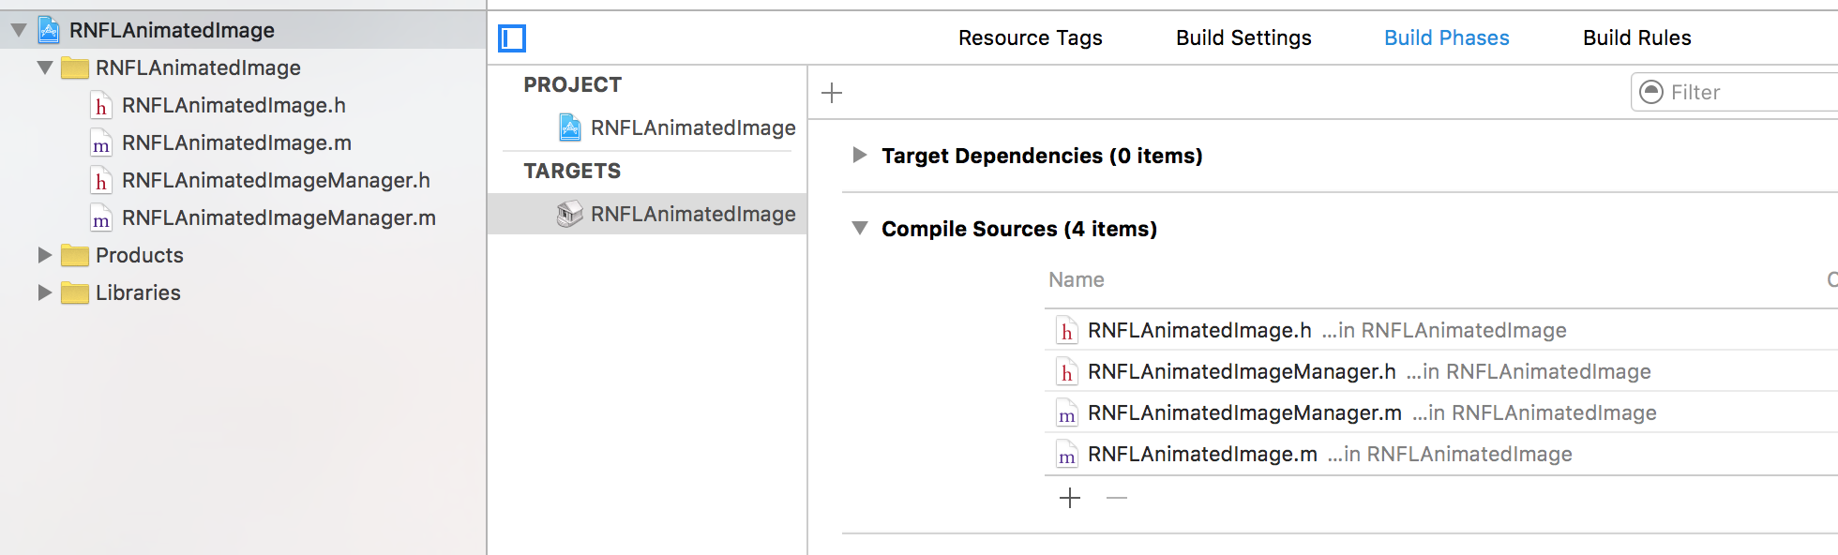The image size is (1838, 555).
Task: Collapse the root RNFLAnimatedImage project
Action: point(19,30)
